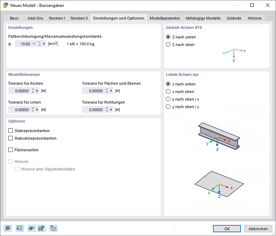Click the Abbrechen button
Image resolution: width=276 pixels, height=236 pixels.
coord(258,229)
